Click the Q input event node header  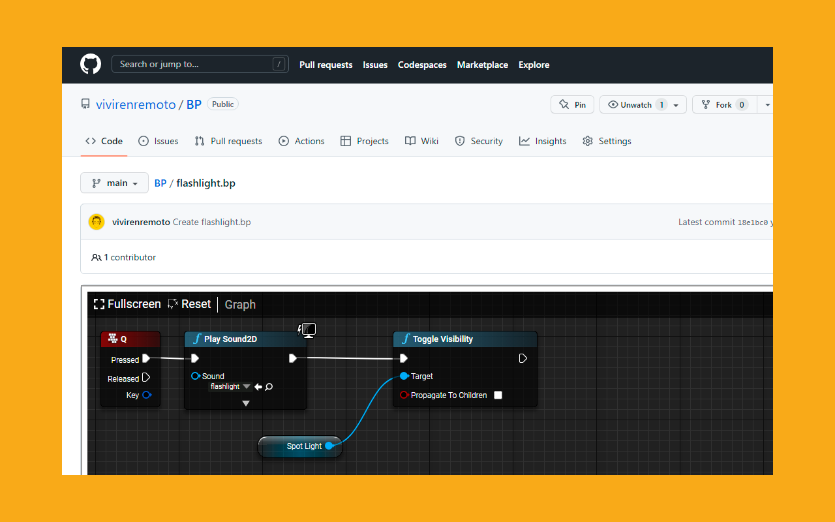pyautogui.click(x=130, y=339)
